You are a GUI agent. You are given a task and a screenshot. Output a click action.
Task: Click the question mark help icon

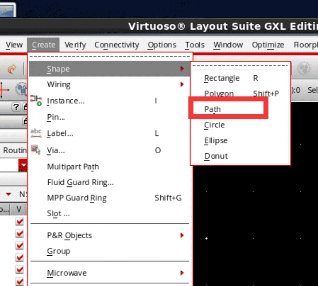16,107
